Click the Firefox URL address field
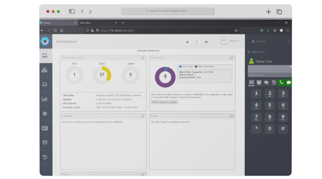The image size is (322, 179). click(x=162, y=30)
